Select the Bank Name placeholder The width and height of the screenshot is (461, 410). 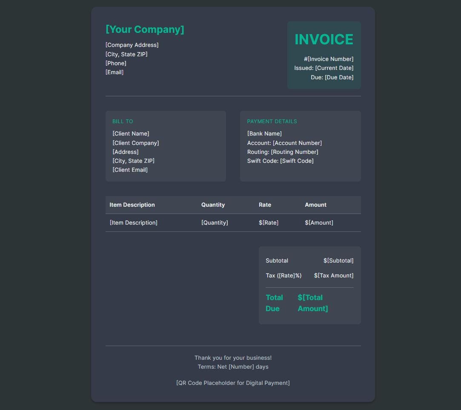[x=265, y=133]
